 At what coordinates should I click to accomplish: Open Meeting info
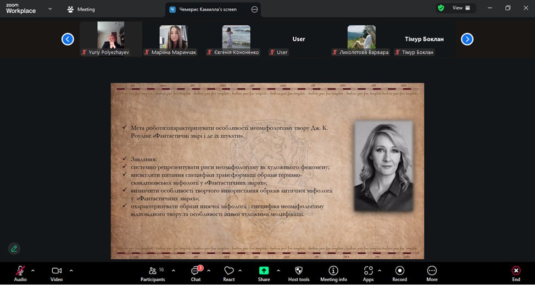pos(333,271)
